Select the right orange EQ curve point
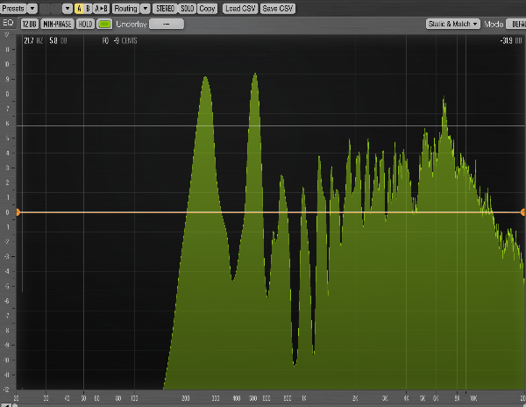 [523, 212]
